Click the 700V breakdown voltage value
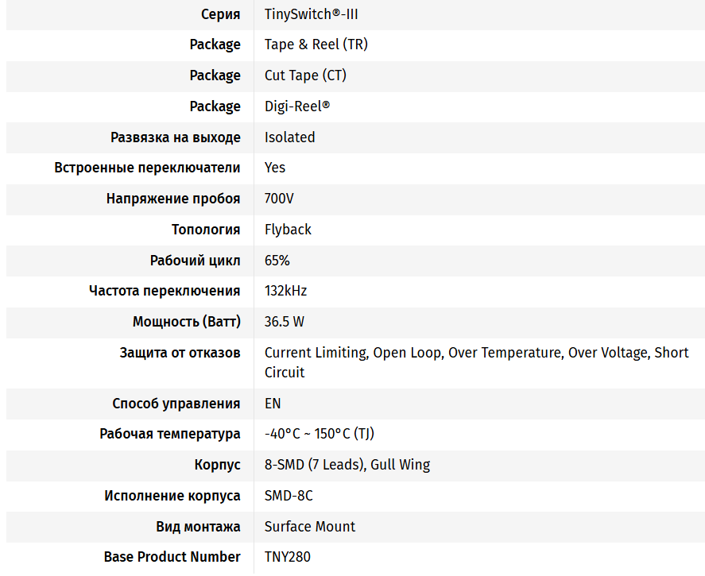The width and height of the screenshot is (705, 576). point(279,199)
